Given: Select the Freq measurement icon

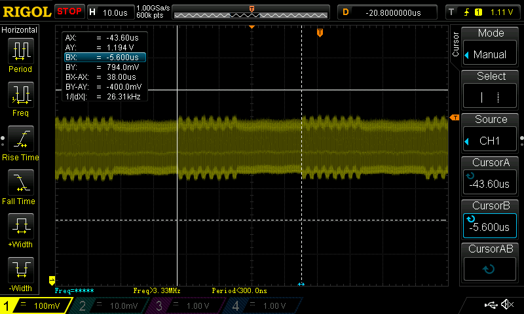Looking at the screenshot, I should click(x=21, y=95).
